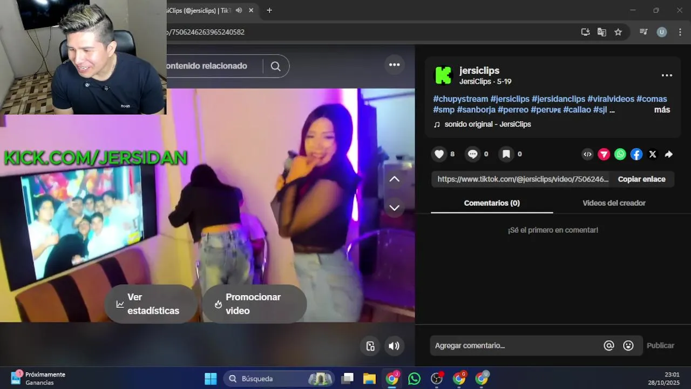
Task: Click the embed code icon
Action: click(x=587, y=154)
